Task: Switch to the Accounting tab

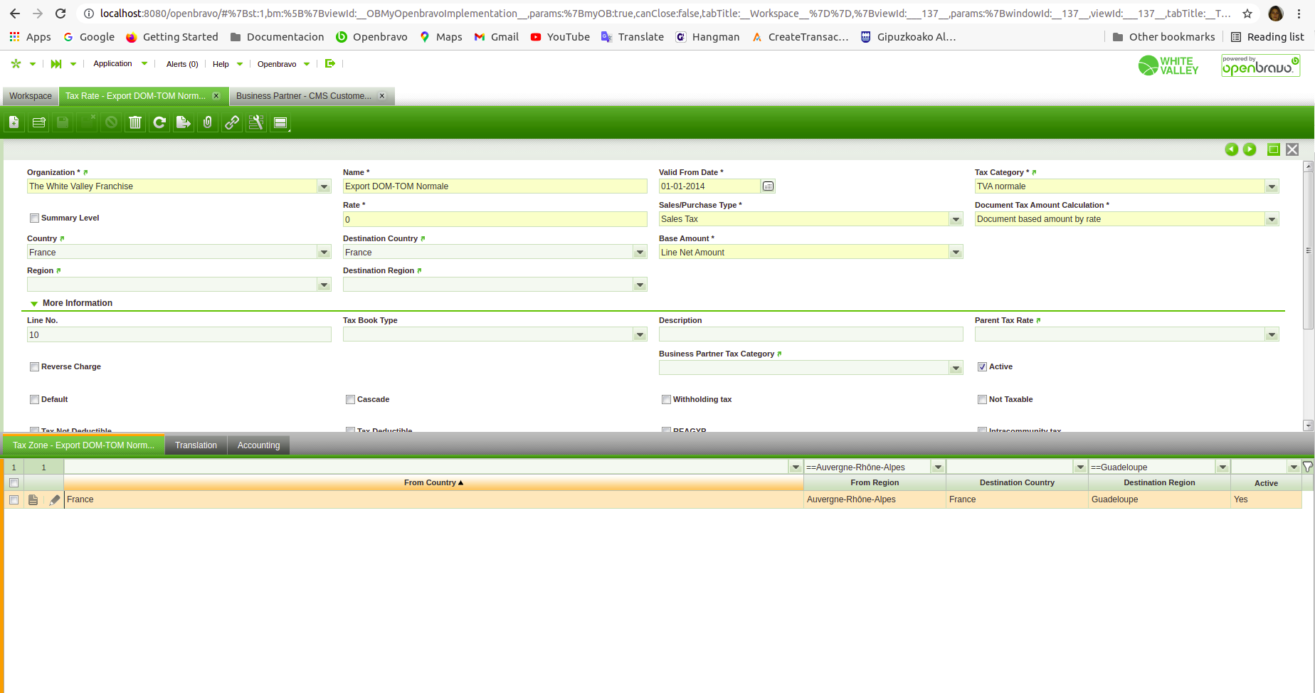Action: [x=258, y=445]
